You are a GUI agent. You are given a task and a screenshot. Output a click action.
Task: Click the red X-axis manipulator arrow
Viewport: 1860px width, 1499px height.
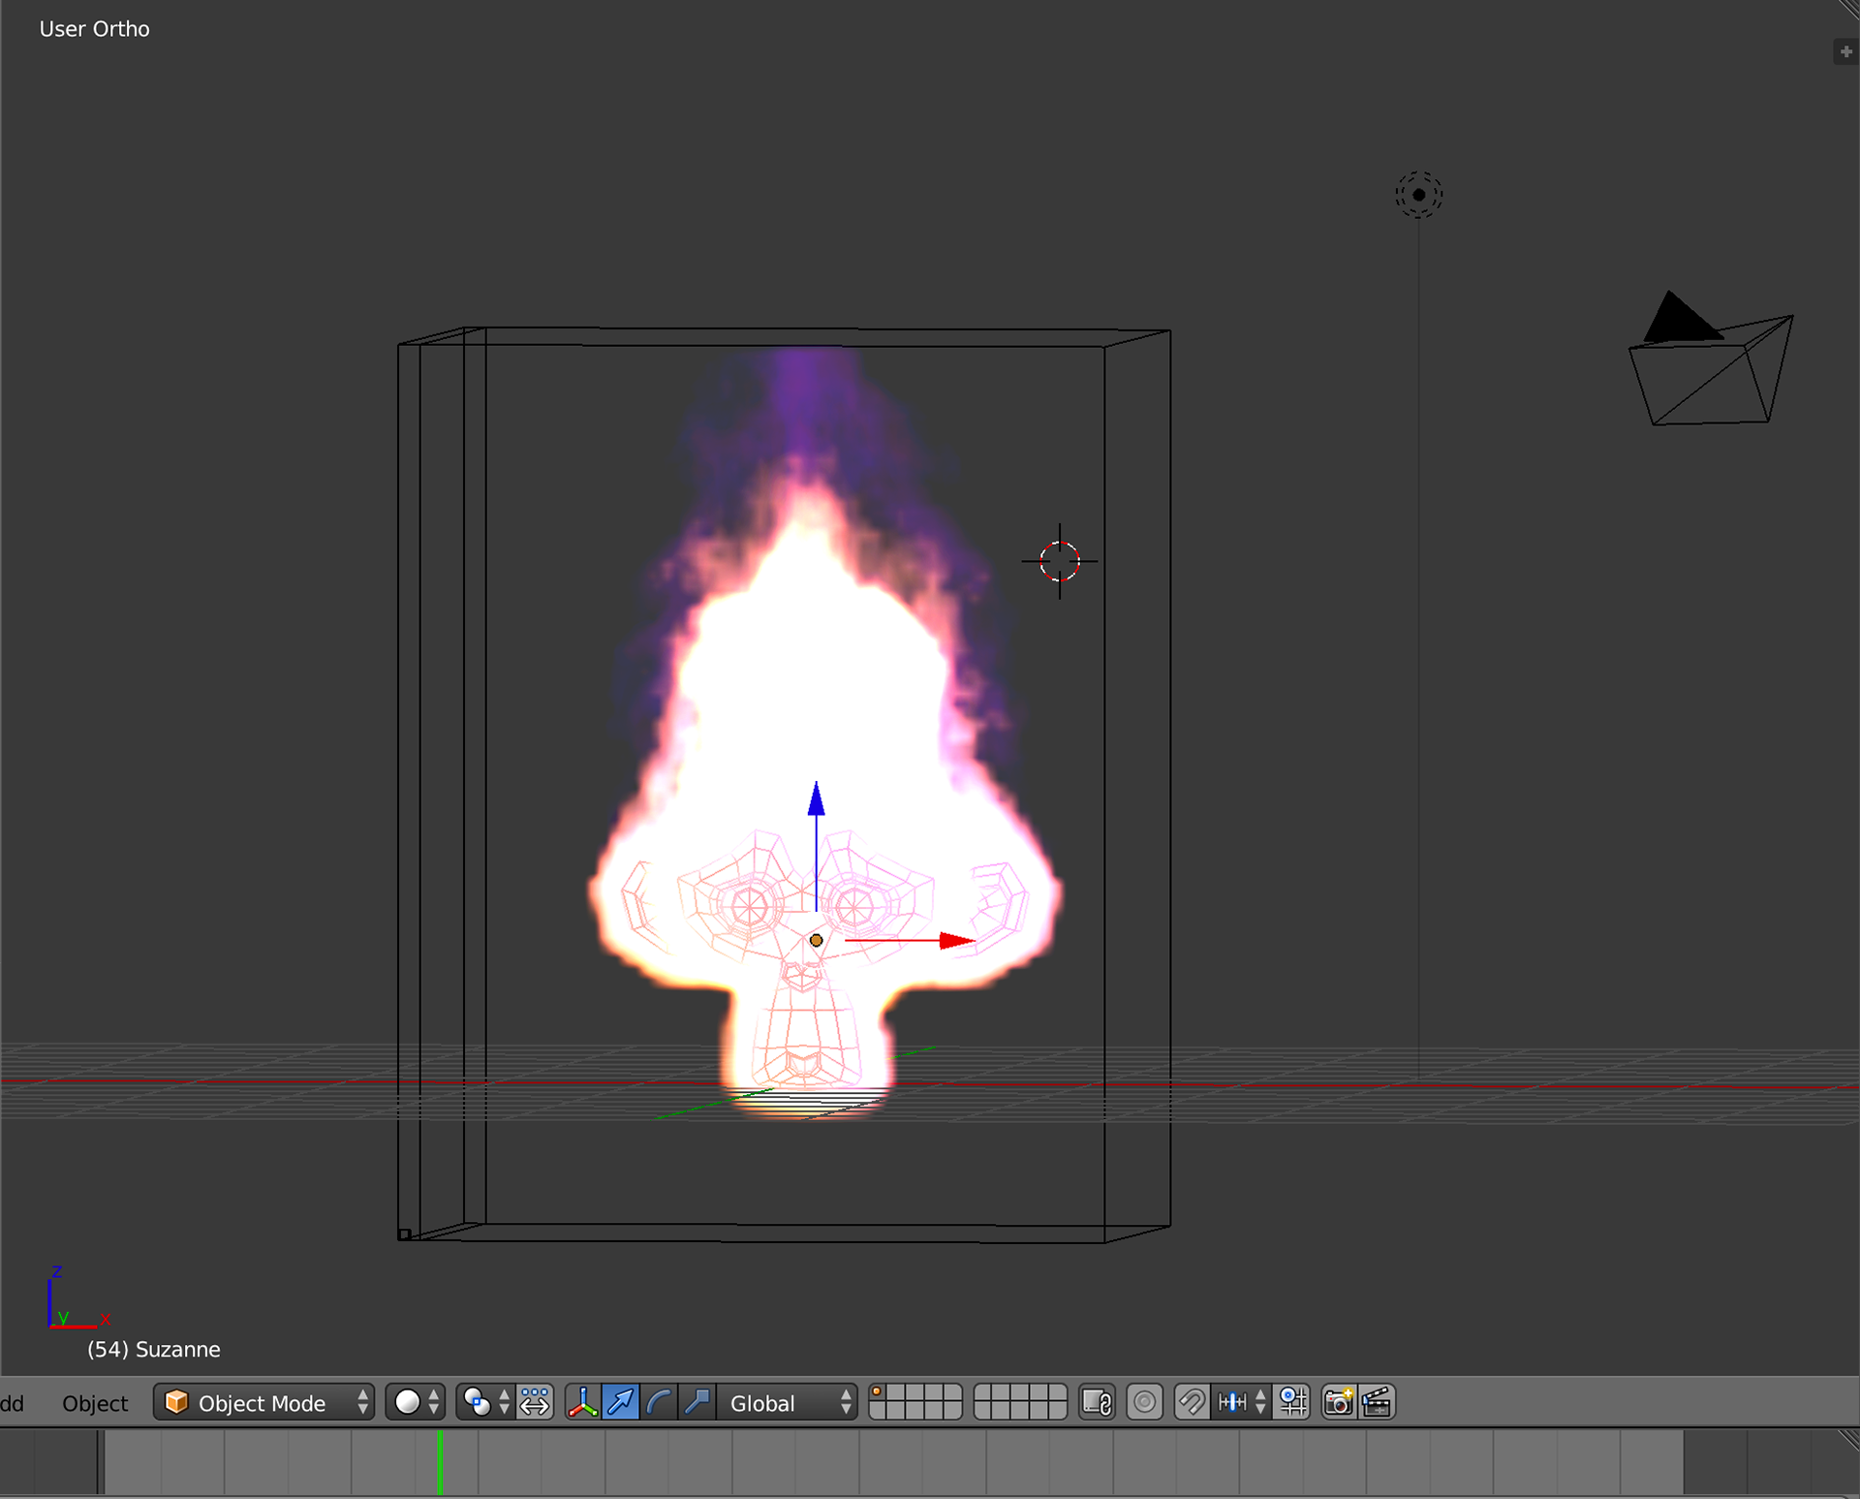[957, 940]
